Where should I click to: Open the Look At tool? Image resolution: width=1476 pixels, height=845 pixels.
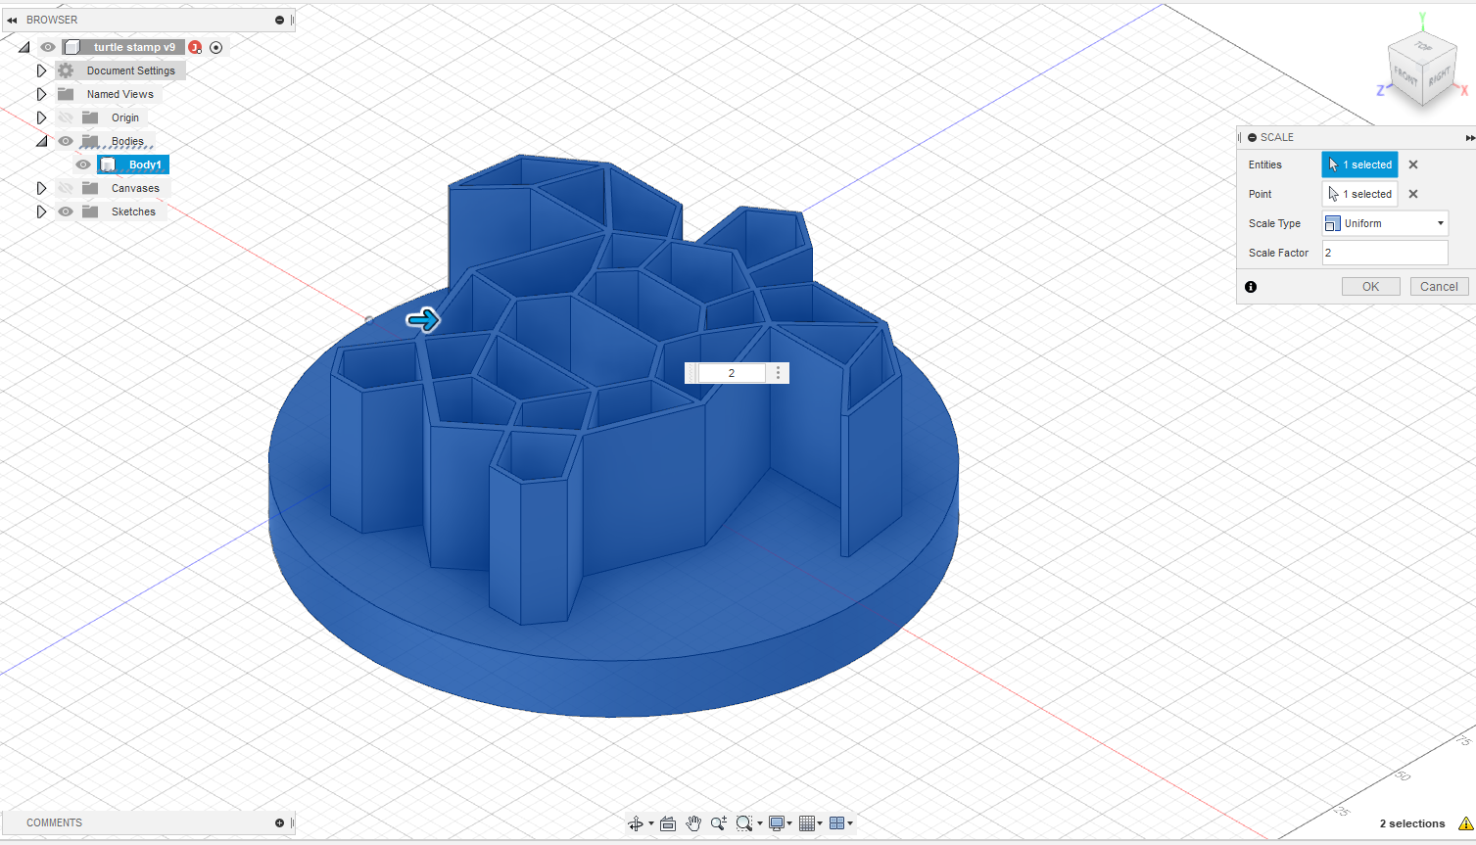[x=668, y=823]
